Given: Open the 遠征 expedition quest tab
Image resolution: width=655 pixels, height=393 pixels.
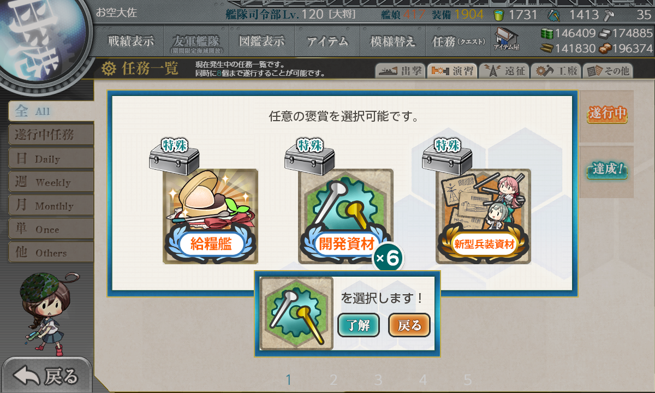Looking at the screenshot, I should point(504,71).
